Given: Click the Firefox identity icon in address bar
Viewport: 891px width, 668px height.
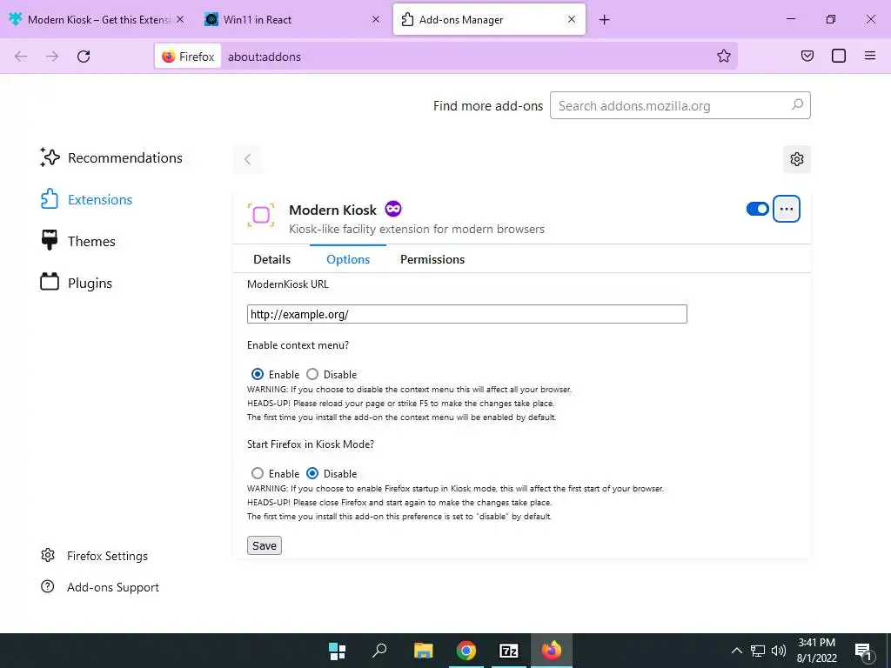Looking at the screenshot, I should [x=188, y=57].
